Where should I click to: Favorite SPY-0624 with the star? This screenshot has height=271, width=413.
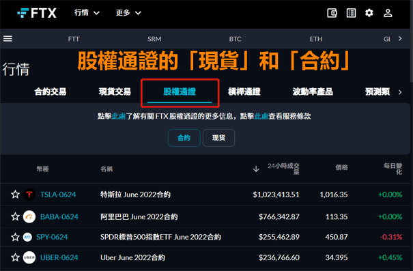pyautogui.click(x=15, y=237)
